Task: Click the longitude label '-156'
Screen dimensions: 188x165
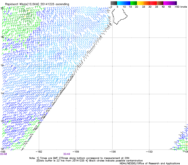Action: pos(113,152)
